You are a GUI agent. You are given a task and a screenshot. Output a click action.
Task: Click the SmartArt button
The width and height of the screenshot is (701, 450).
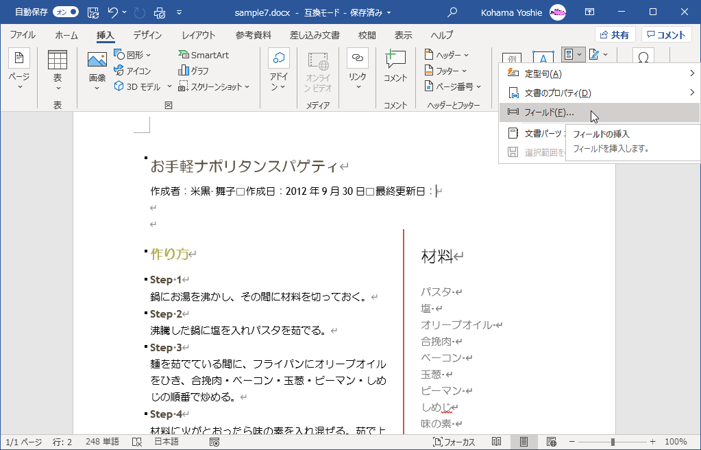pos(204,55)
